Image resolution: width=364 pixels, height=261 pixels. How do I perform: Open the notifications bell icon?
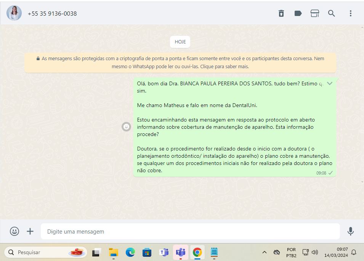354,252
